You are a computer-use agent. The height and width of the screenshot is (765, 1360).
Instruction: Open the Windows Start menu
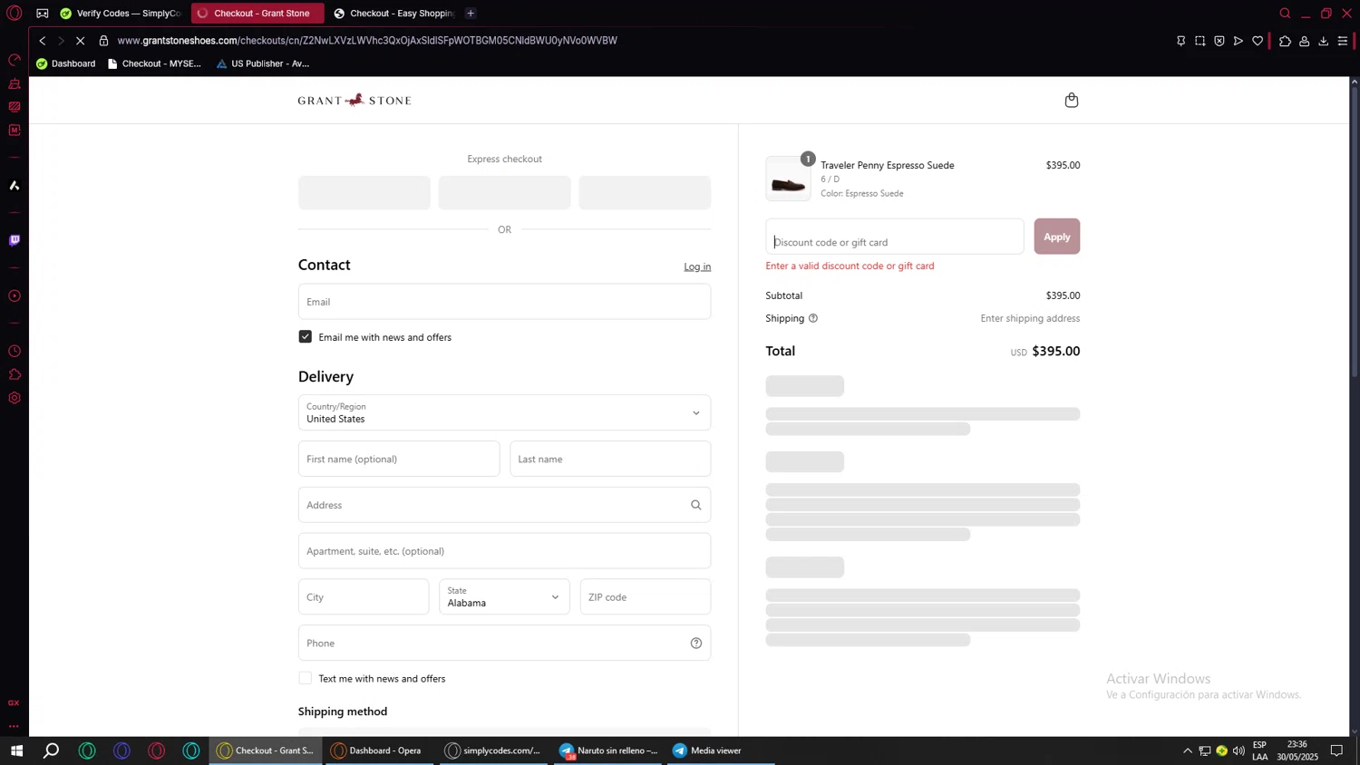[x=16, y=750]
